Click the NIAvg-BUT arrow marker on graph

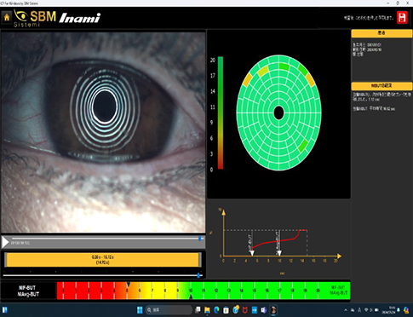click(x=279, y=253)
